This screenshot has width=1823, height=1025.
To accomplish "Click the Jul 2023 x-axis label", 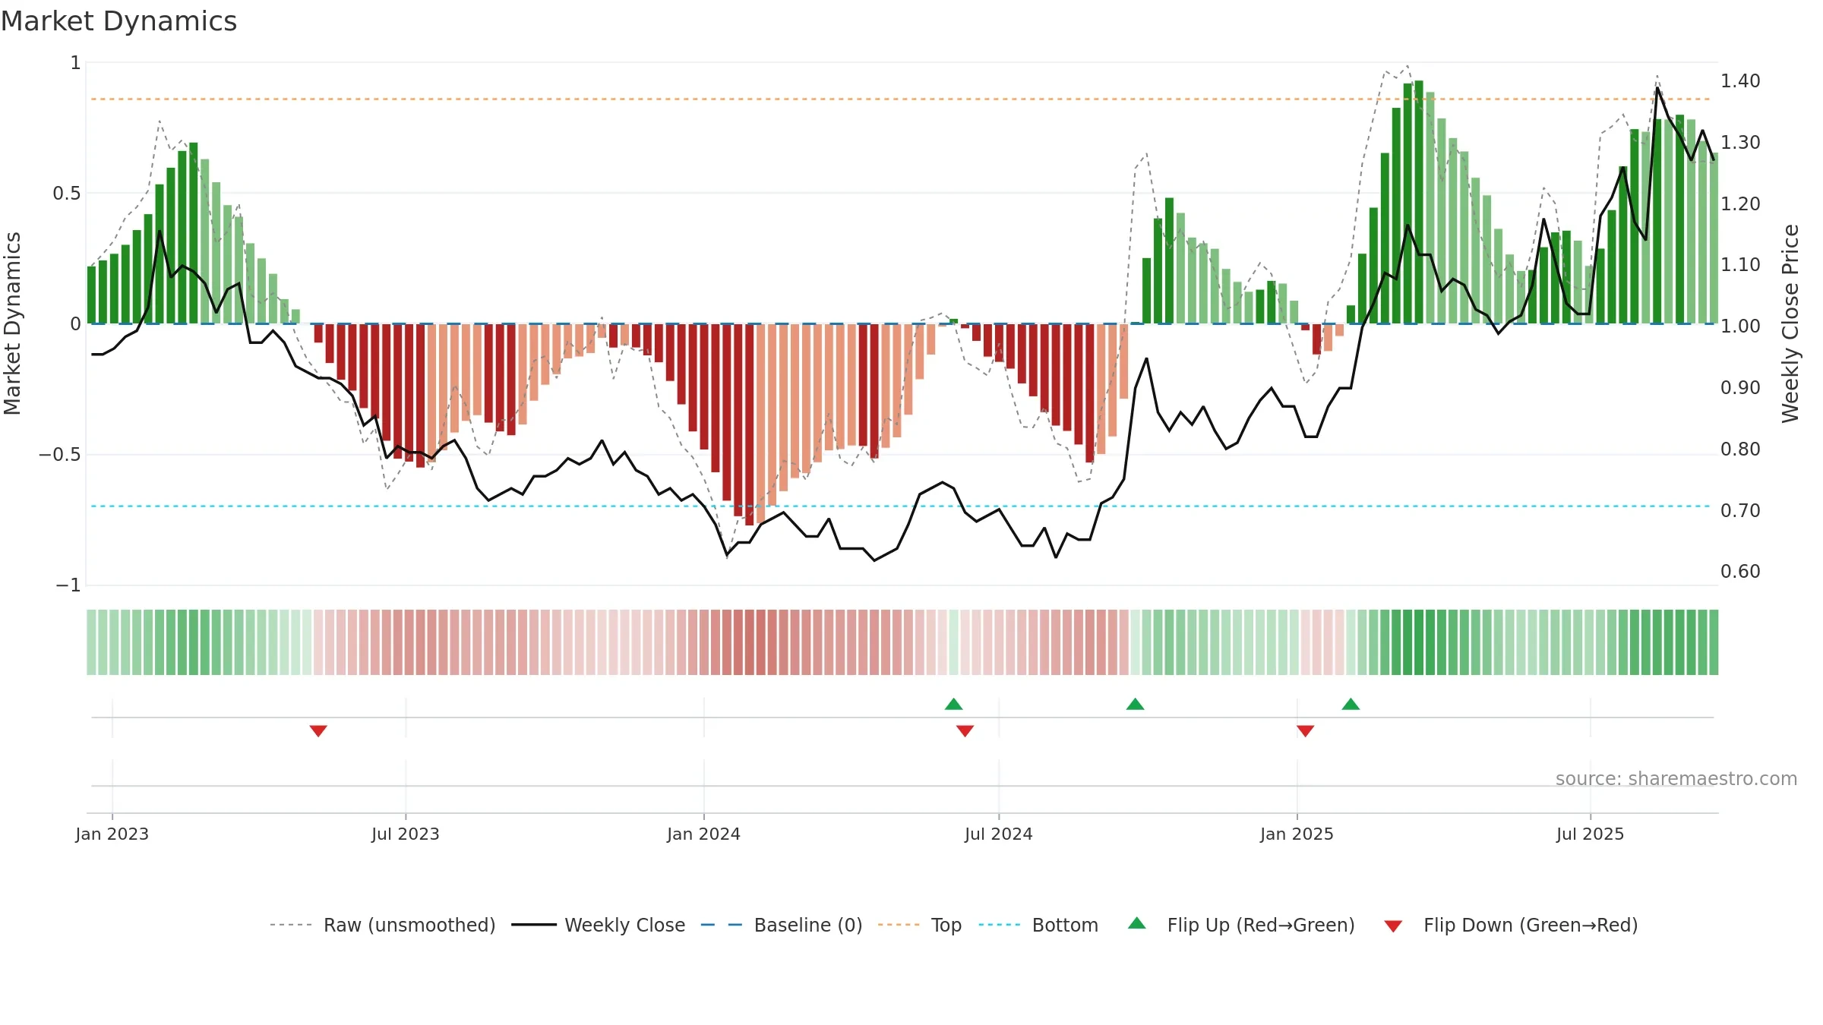I will [x=406, y=834].
